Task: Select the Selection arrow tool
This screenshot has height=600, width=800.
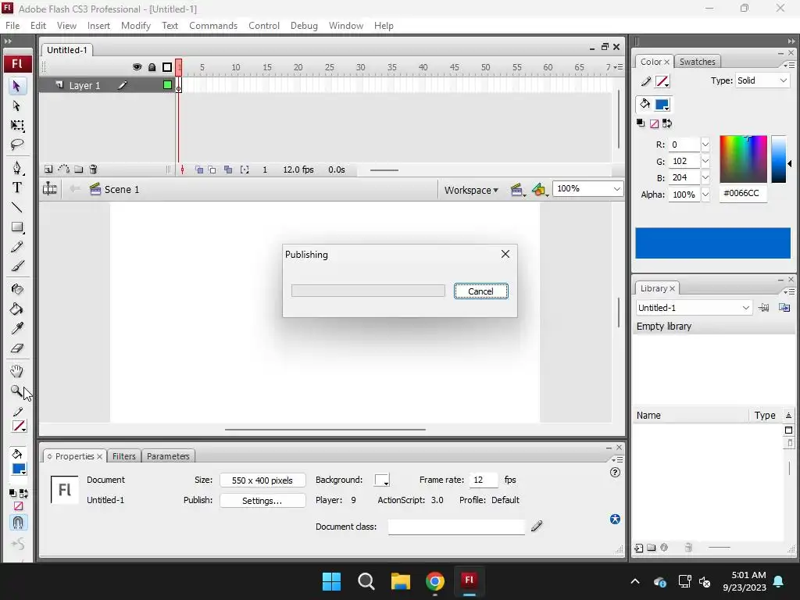Action: coord(16,86)
